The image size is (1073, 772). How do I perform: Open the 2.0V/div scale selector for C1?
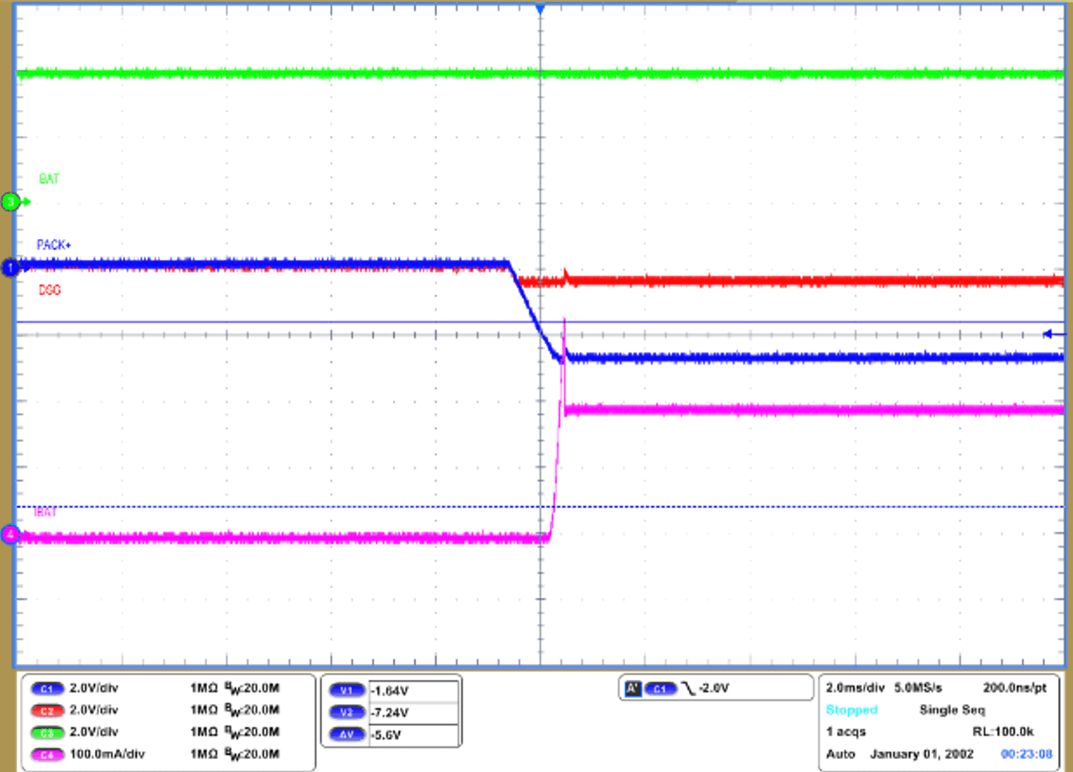click(93, 688)
